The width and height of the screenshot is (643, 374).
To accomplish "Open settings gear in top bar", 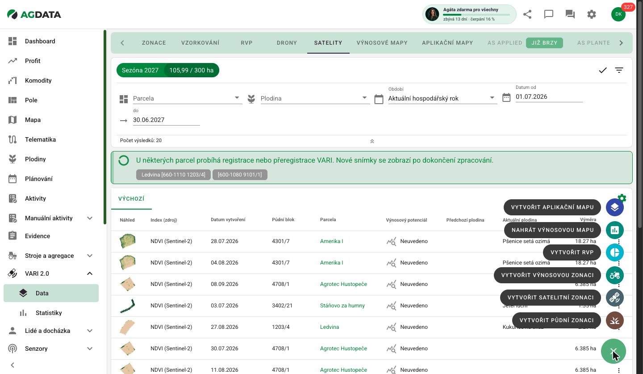I will pos(592,14).
